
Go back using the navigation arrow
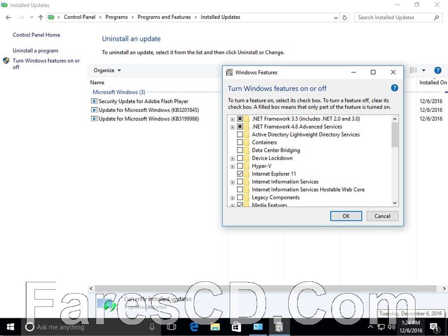8,17
